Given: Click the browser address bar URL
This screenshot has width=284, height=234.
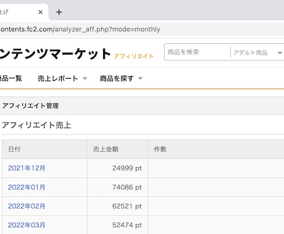Looking at the screenshot, I should pyautogui.click(x=80, y=29).
